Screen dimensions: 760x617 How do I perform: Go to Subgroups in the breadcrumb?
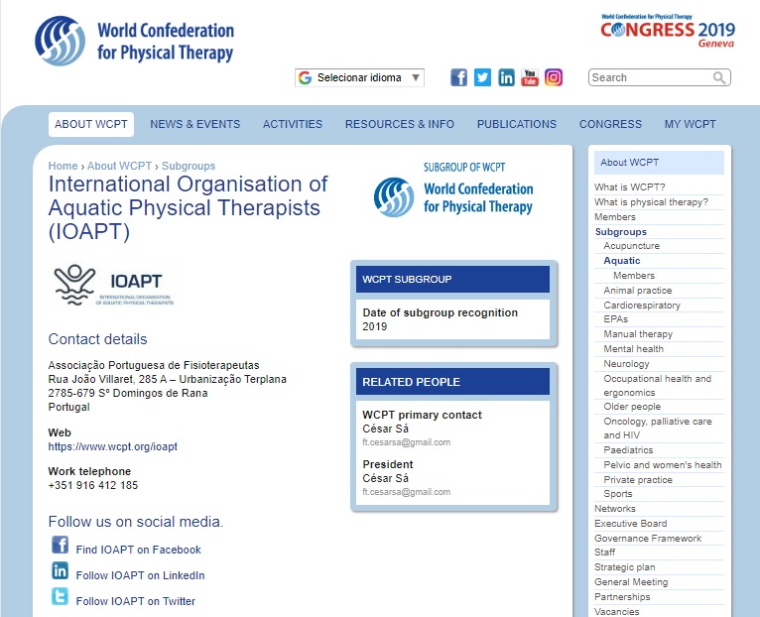point(189,166)
